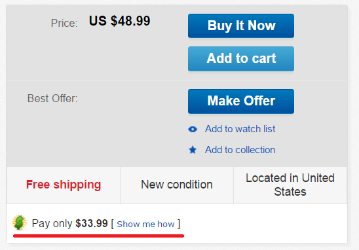Click the closing bracket after Show me how
This screenshot has width=359, height=250.
pyautogui.click(x=179, y=224)
